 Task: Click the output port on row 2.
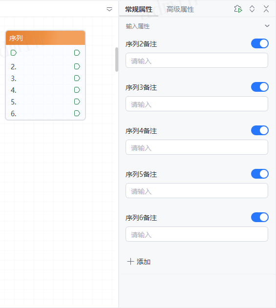pyautogui.click(x=77, y=66)
